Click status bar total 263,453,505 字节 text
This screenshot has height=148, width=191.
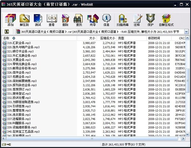click(x=124, y=145)
